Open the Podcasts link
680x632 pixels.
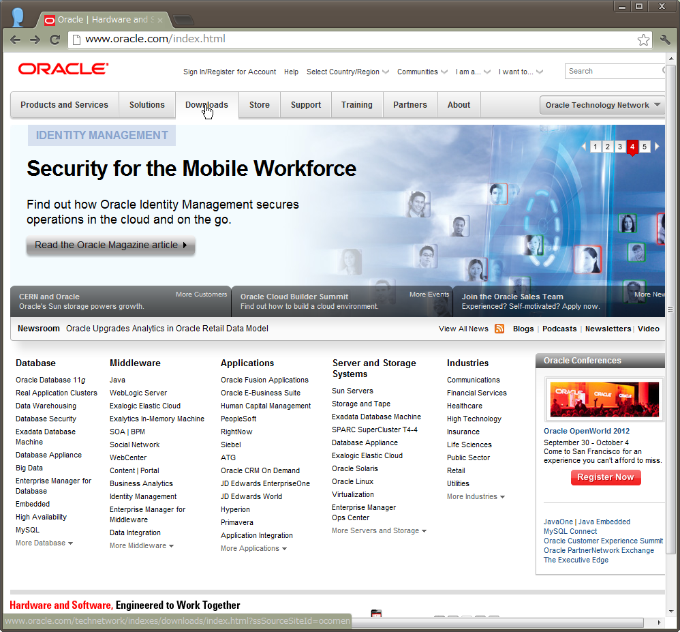click(559, 329)
